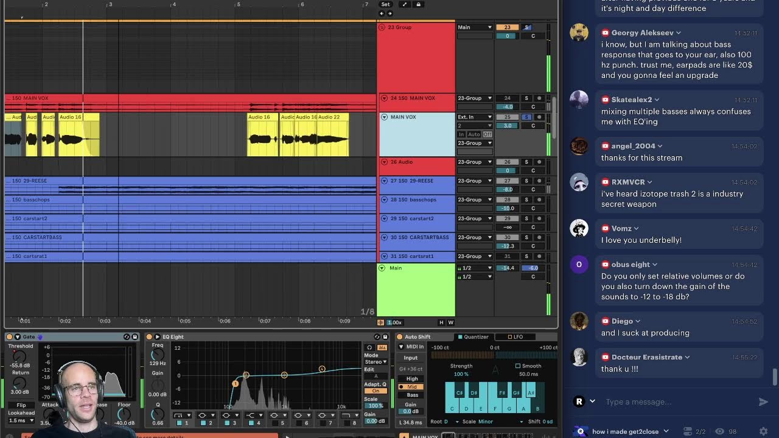Toggle EQ Eight device activator
Viewport: 779px width, 438px height.
[149, 337]
